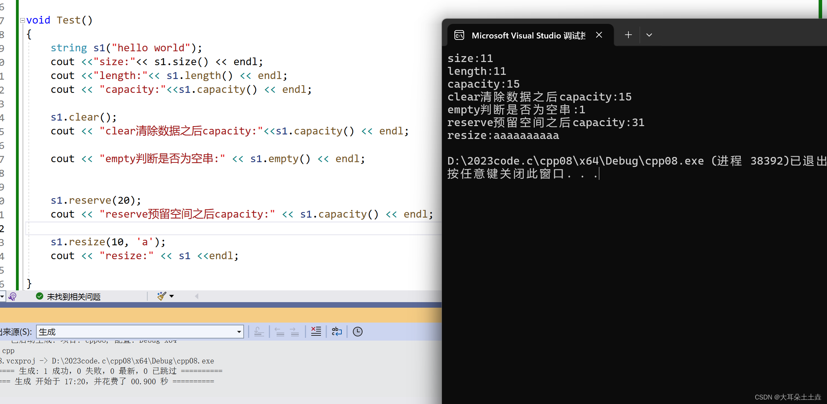The height and width of the screenshot is (404, 827).
Task: Click console line length:11
Action: pos(477,71)
